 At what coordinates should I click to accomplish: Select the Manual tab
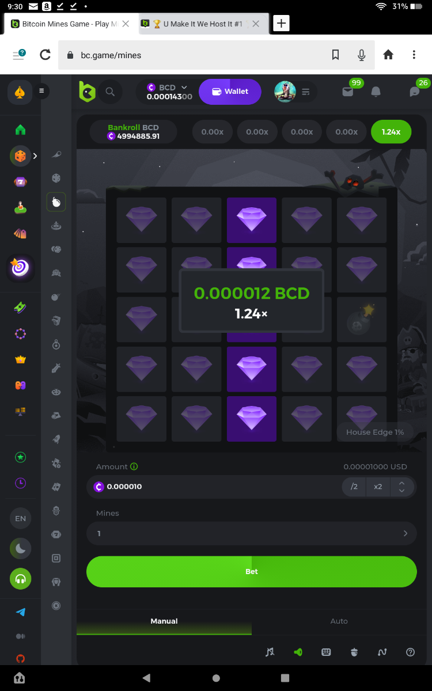(x=164, y=621)
